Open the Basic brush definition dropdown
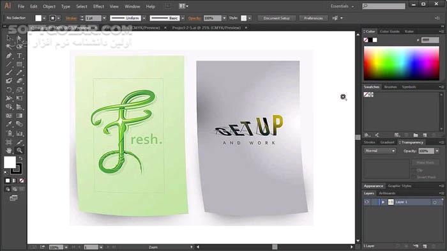Screen dimensions: 447x251 pyautogui.click(x=183, y=18)
